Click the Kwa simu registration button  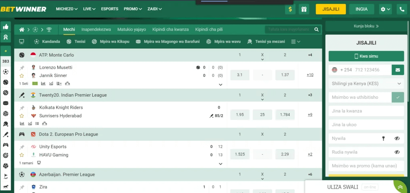[366, 56]
